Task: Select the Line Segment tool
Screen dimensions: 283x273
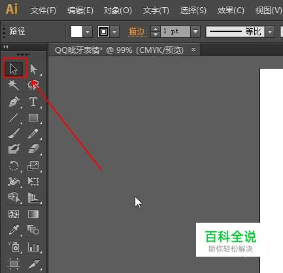Action: (x=14, y=118)
